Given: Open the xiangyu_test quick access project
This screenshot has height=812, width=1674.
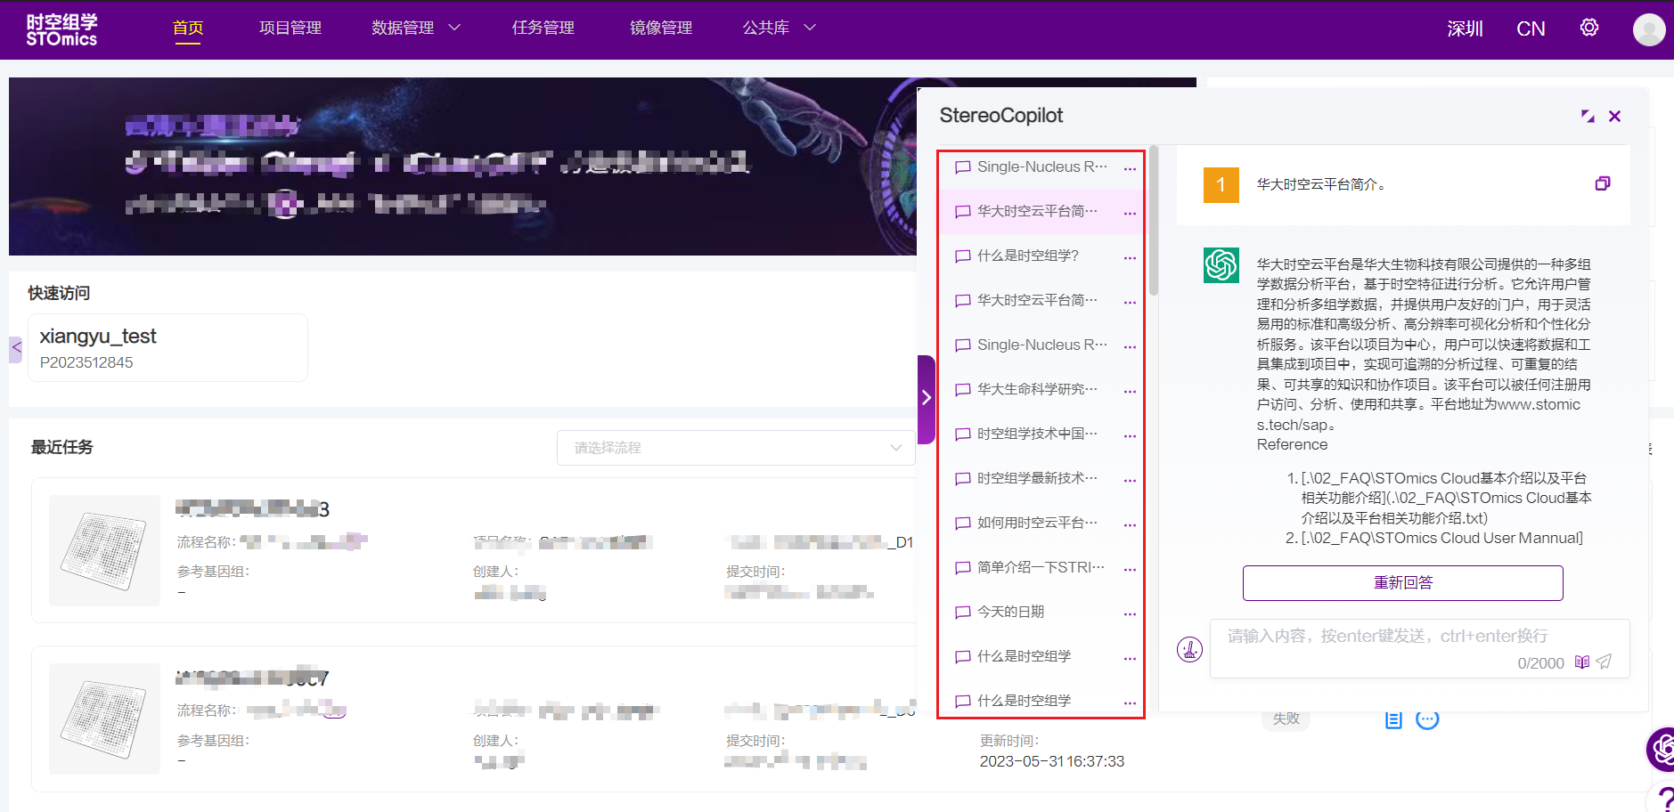Looking at the screenshot, I should point(167,347).
